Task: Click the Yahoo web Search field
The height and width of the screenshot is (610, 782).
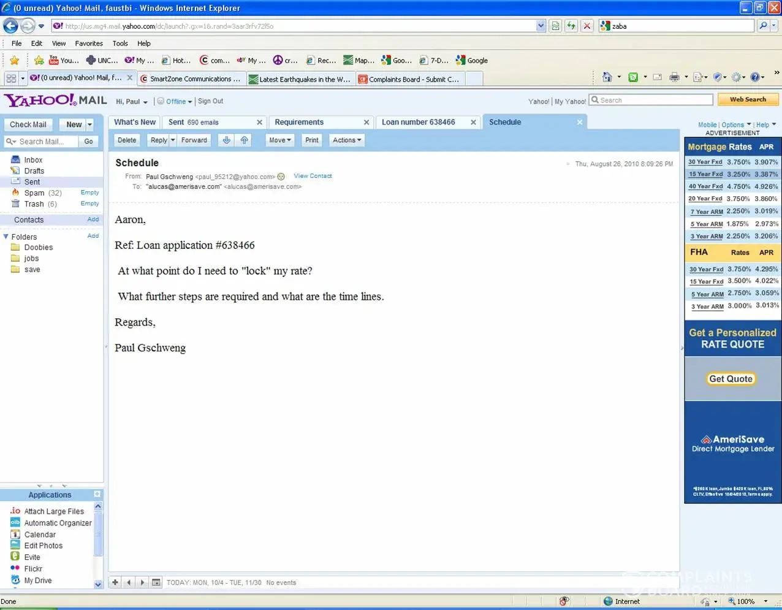Action: click(x=651, y=100)
